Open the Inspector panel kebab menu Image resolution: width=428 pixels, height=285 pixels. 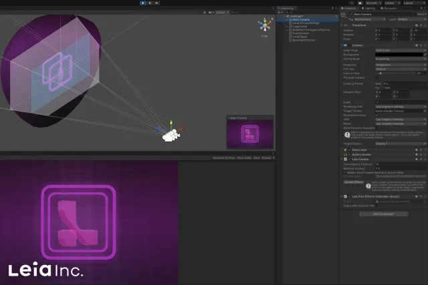click(x=425, y=9)
